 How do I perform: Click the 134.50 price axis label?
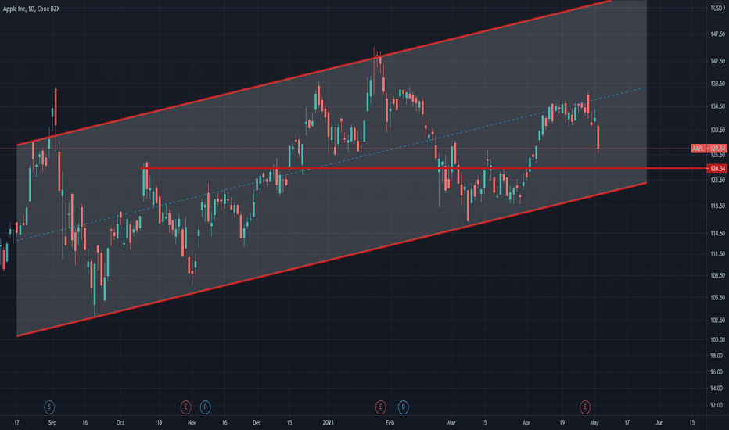pos(717,106)
